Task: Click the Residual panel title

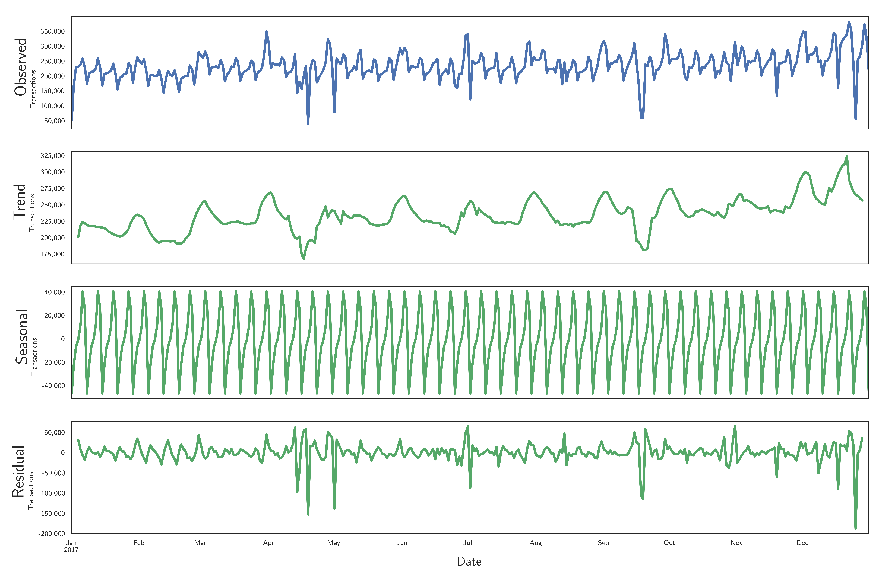Action: (x=18, y=471)
